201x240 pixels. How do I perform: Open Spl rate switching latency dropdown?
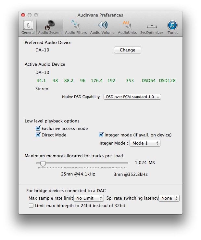pos(169,198)
